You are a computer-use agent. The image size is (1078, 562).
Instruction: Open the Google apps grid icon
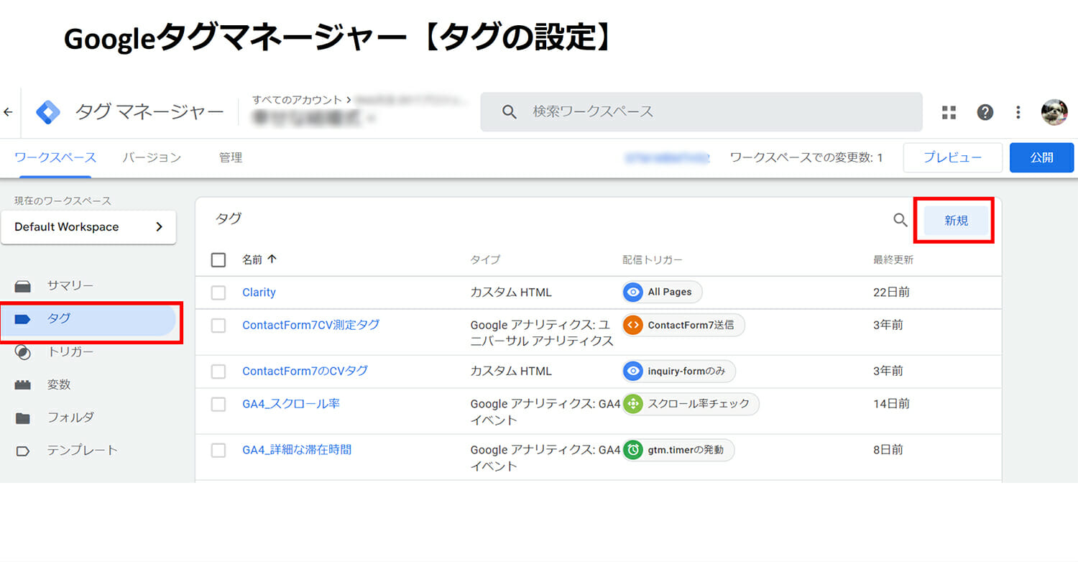point(949,112)
